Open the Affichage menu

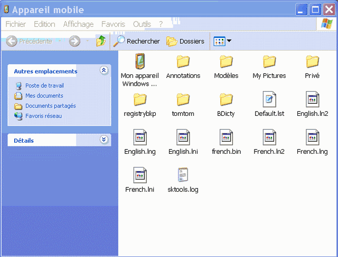(78, 24)
